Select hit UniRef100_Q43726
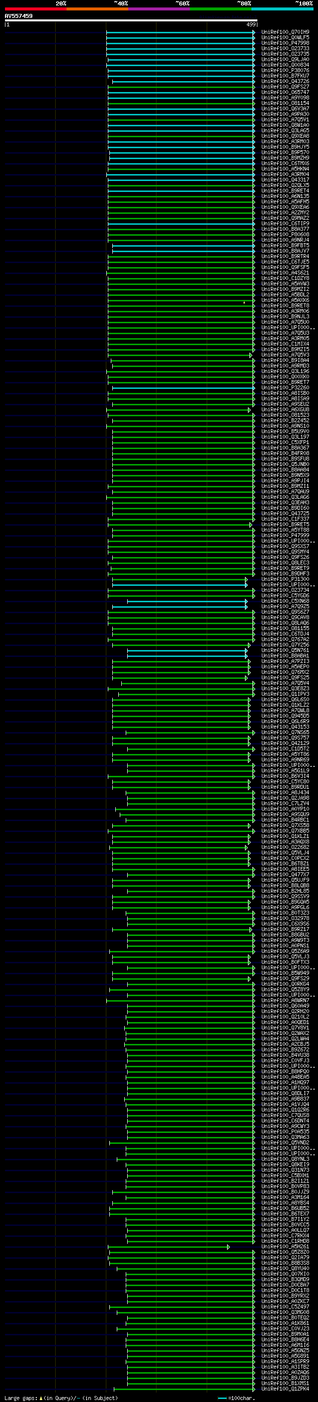The height and width of the screenshot is (1402, 318). coord(285,81)
